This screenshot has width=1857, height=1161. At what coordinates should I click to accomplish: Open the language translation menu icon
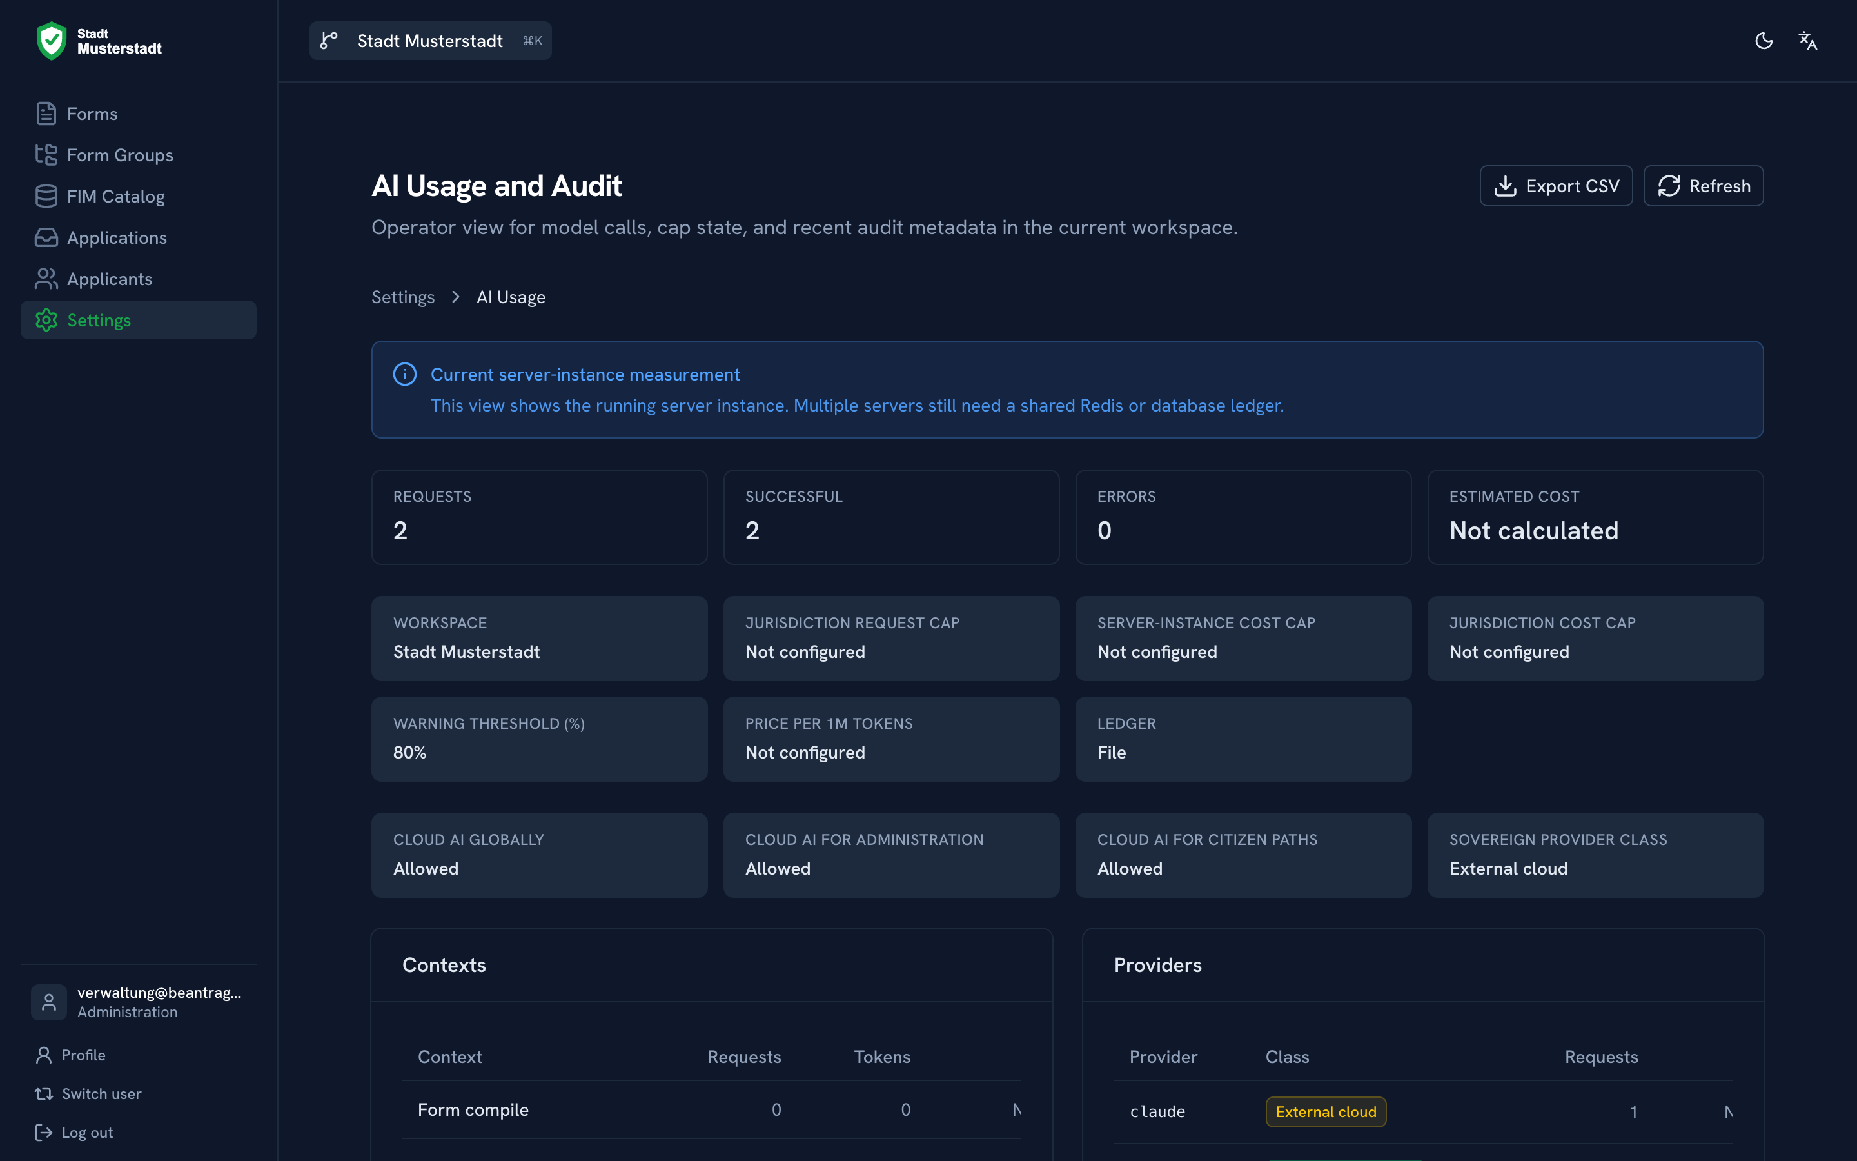[1808, 41]
